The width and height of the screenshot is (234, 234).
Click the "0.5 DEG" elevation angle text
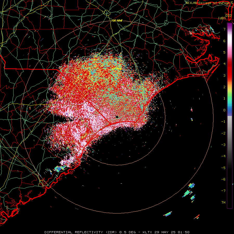coord(128,232)
